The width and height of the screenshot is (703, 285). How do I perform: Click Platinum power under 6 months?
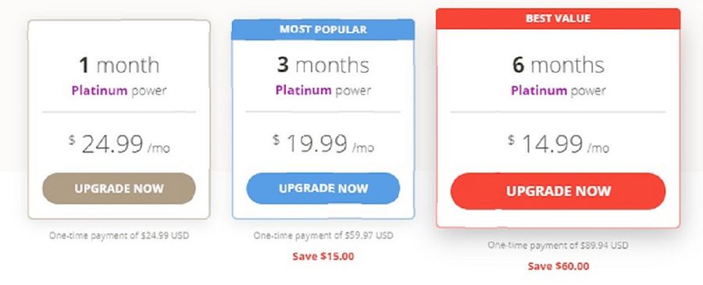pyautogui.click(x=558, y=91)
